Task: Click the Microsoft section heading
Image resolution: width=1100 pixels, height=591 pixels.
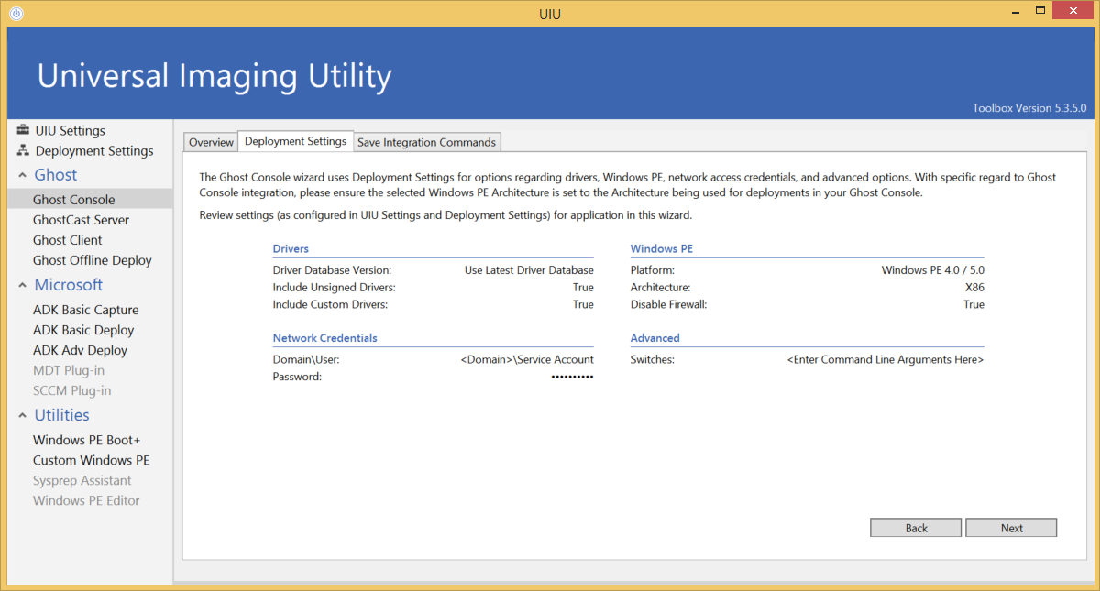Action: [x=69, y=285]
